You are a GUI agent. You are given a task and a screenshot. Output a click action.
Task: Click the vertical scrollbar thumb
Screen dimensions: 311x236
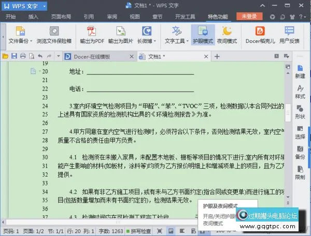(x=288, y=111)
